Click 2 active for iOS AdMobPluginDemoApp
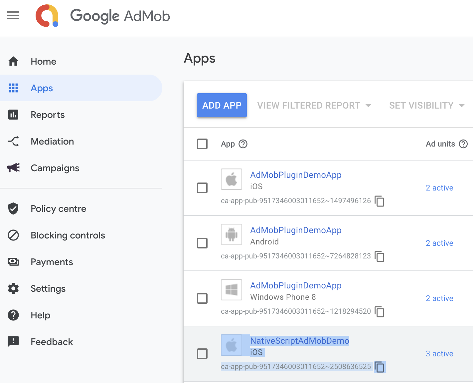This screenshot has height=383, width=473. pos(439,188)
